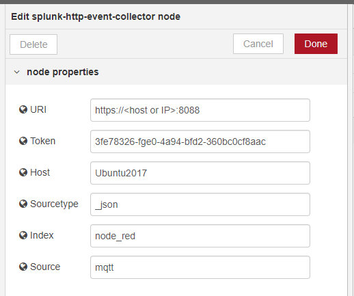The width and height of the screenshot is (354, 296).
Task: Focus the Source field with mqtt
Action: pos(200,267)
